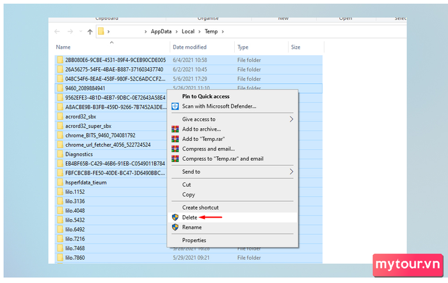Choose Pin to Quick access

point(205,96)
